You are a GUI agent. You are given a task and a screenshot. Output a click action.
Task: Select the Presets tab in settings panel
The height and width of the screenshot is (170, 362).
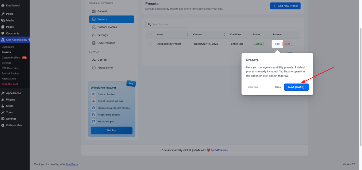click(x=111, y=19)
